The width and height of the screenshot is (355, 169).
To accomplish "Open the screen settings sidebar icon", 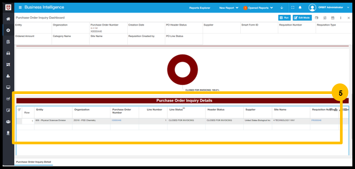I will click(x=8, y=110).
